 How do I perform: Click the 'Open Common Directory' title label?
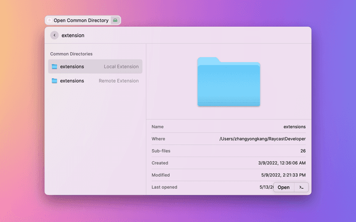coord(81,21)
